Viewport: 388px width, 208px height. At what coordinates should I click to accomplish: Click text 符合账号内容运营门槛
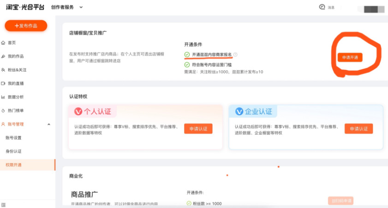[212, 65]
